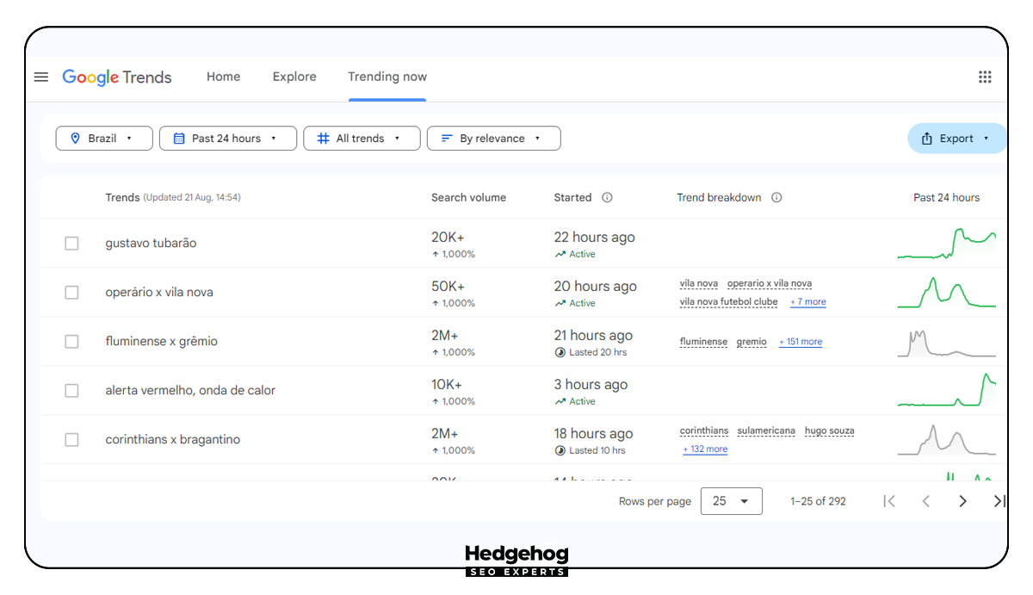1033x595 pixels.
Task: Click the Search volume column header
Action: point(469,197)
